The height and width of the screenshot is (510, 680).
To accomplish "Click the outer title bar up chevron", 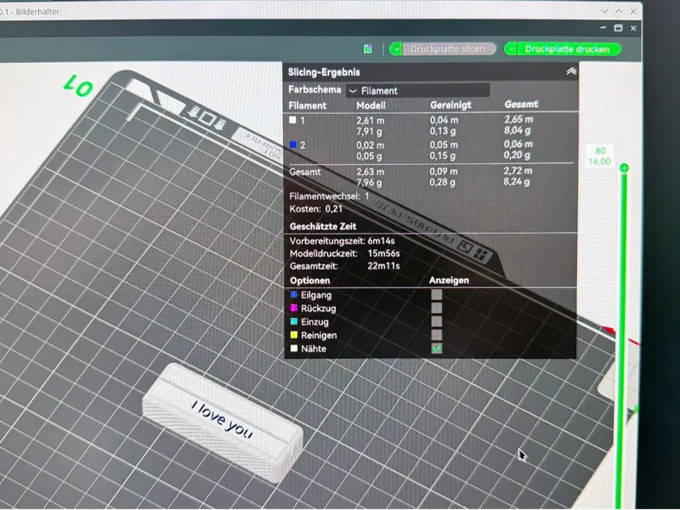I will 619,11.
